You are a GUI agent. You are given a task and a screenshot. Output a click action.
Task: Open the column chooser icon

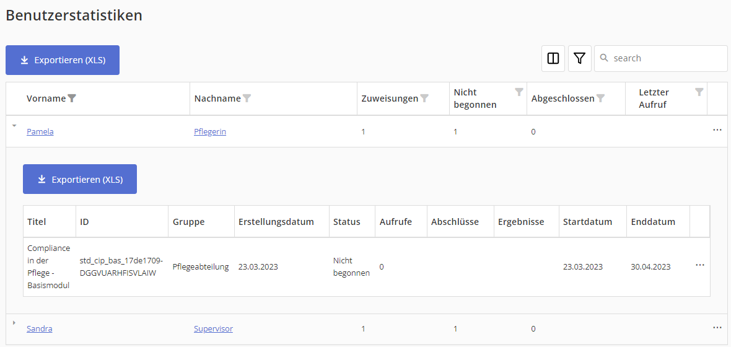(x=553, y=58)
